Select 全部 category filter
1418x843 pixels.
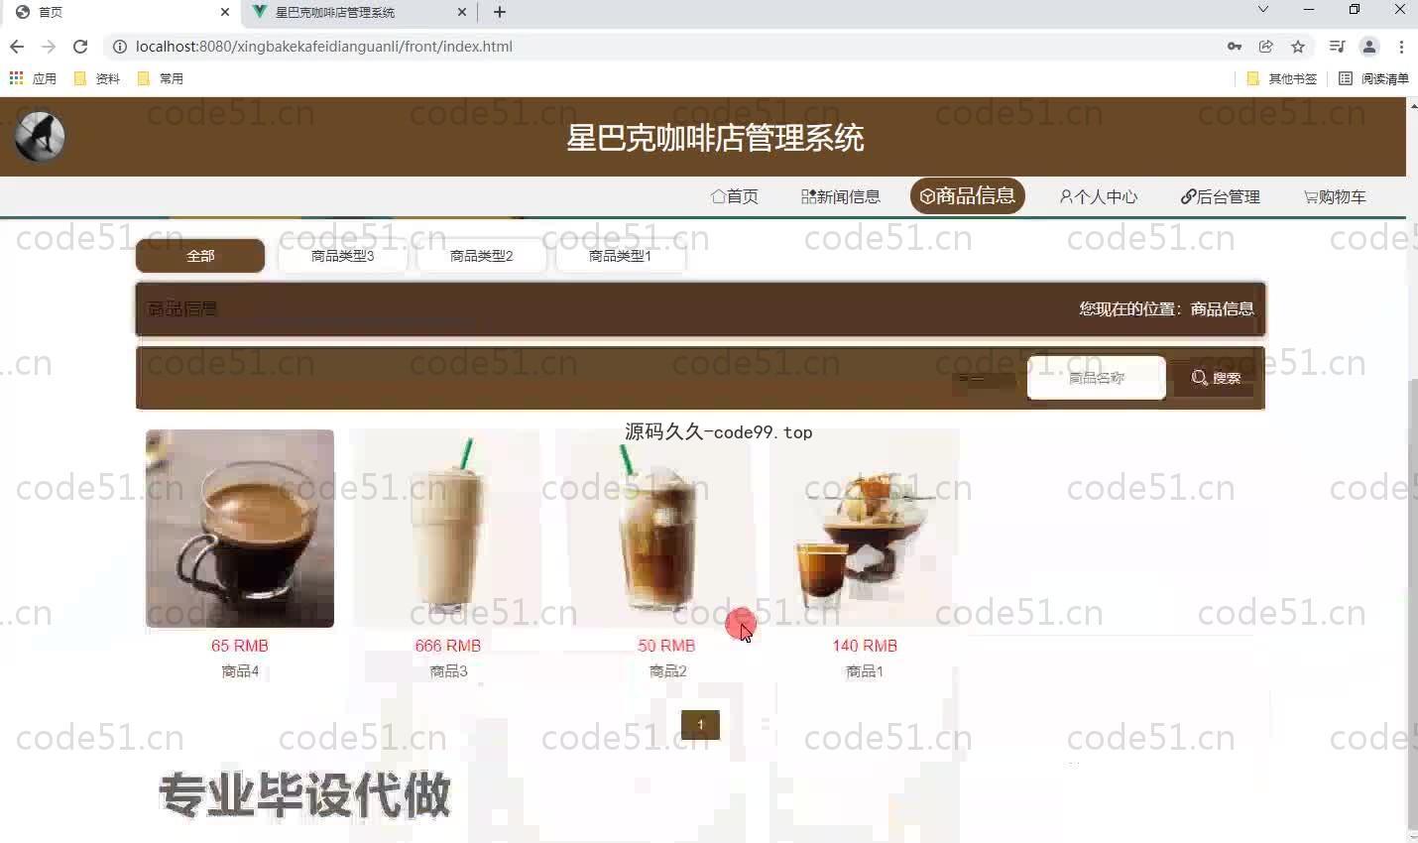tap(200, 256)
